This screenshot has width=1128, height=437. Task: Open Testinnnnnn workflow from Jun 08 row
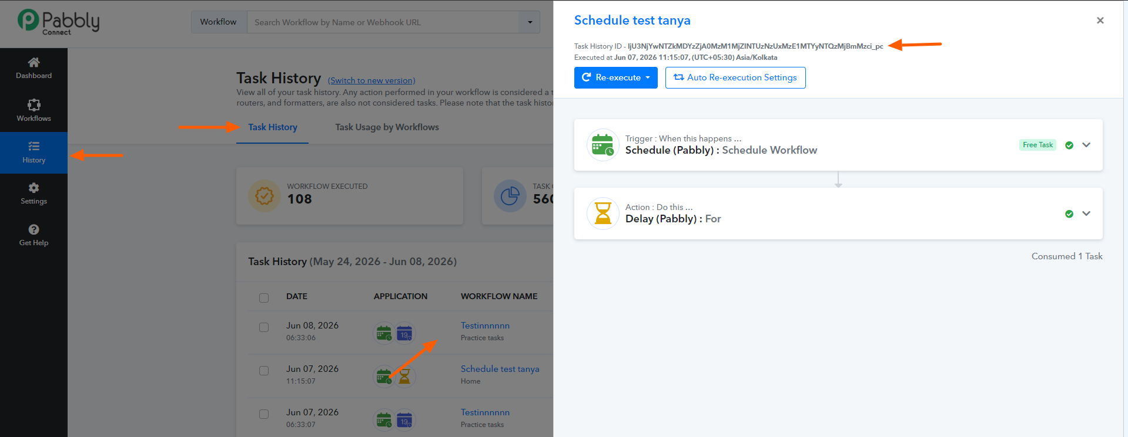click(x=485, y=326)
